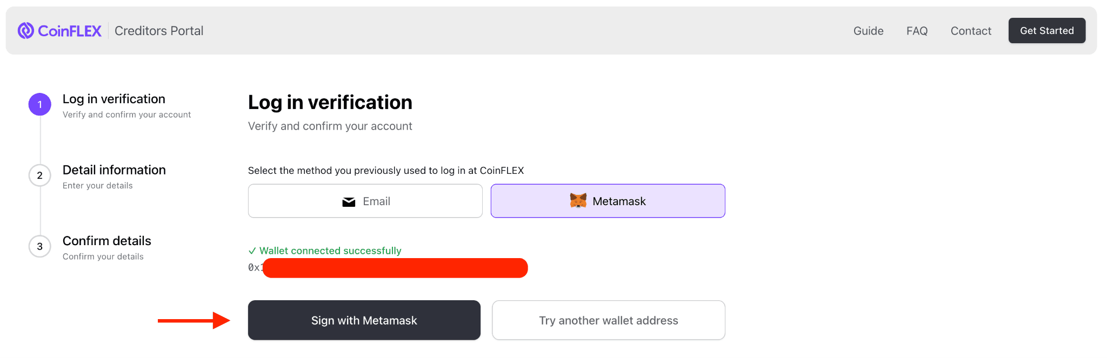The image size is (1107, 358).
Task: Open the Guide page
Action: (x=868, y=31)
